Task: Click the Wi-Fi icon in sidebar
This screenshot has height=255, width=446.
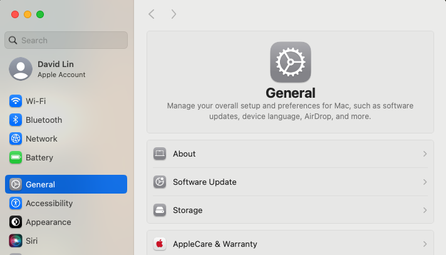Action: pos(16,101)
